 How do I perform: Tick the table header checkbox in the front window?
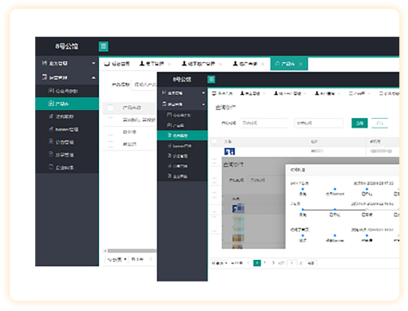(214, 142)
